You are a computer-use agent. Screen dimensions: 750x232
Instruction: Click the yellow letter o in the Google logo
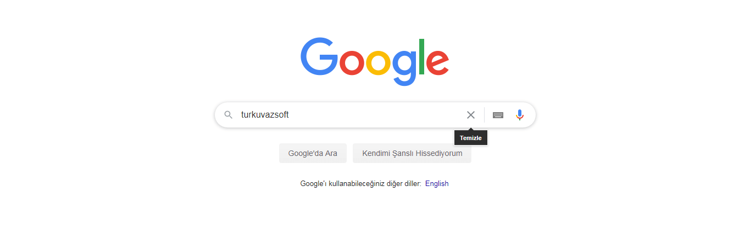pyautogui.click(x=377, y=63)
